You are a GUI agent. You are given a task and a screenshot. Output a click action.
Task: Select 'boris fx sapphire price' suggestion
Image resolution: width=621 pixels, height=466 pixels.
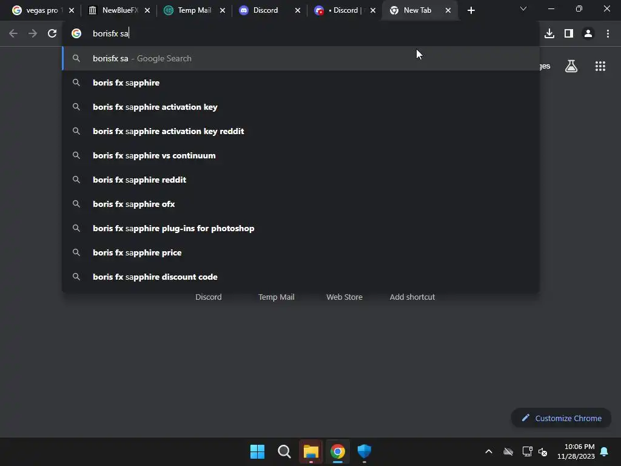pos(301,252)
